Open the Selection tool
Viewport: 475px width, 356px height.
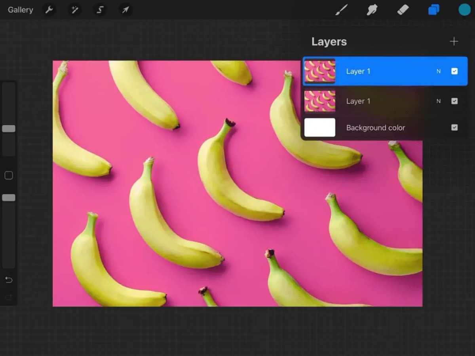click(100, 9)
